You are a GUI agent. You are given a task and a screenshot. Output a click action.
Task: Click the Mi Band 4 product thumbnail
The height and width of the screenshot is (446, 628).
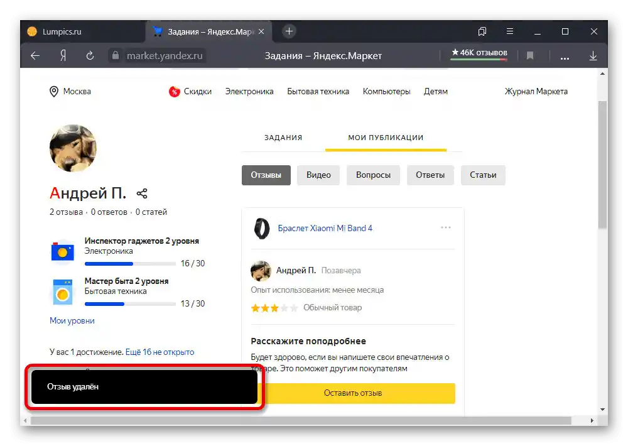[262, 229]
